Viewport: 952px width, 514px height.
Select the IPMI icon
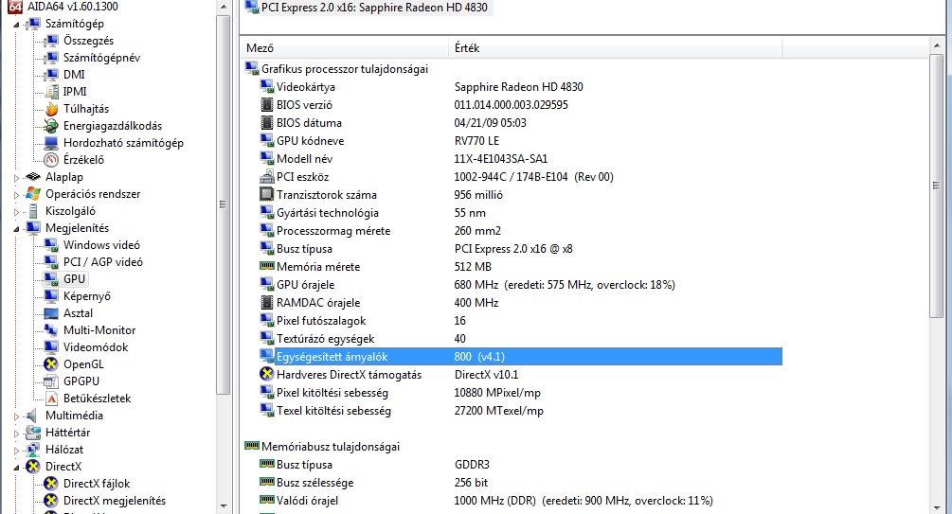(51, 92)
